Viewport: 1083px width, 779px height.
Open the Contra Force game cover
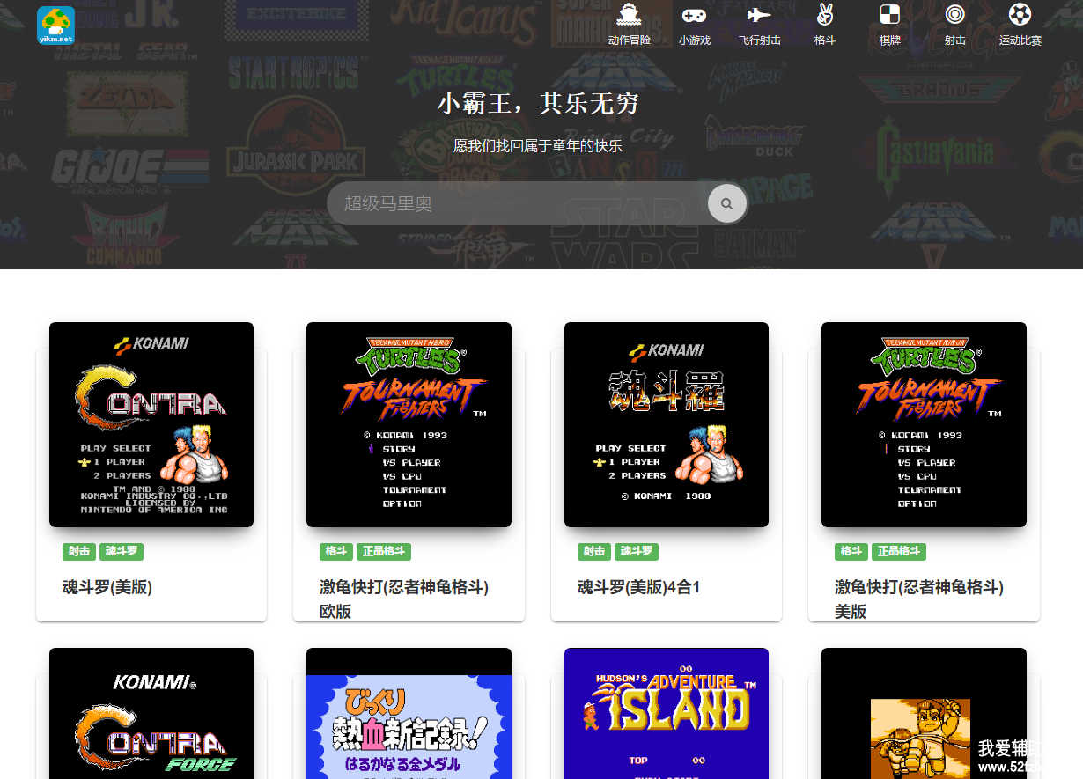(151, 714)
